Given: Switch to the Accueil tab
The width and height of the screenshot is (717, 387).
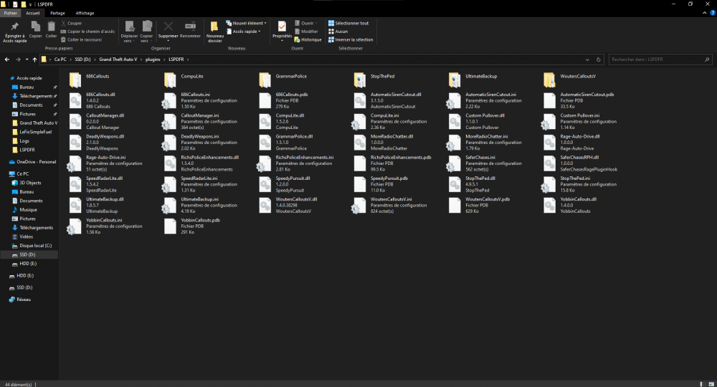Looking at the screenshot, I should click(33, 13).
